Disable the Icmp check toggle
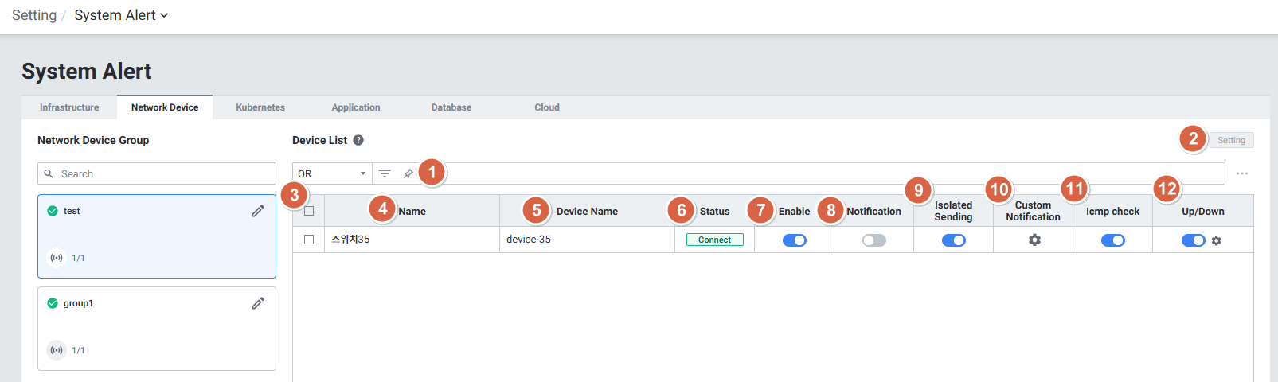 click(1112, 240)
